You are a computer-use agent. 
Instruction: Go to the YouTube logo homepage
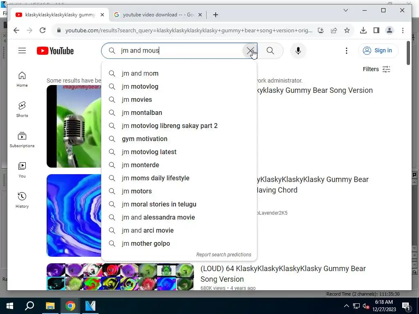click(55, 51)
